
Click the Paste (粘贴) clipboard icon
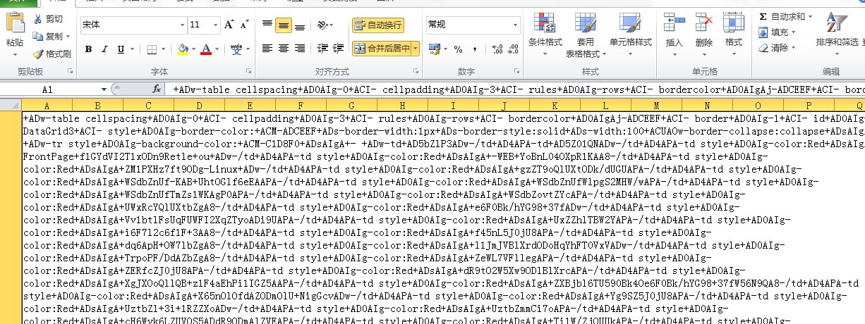coord(15,23)
